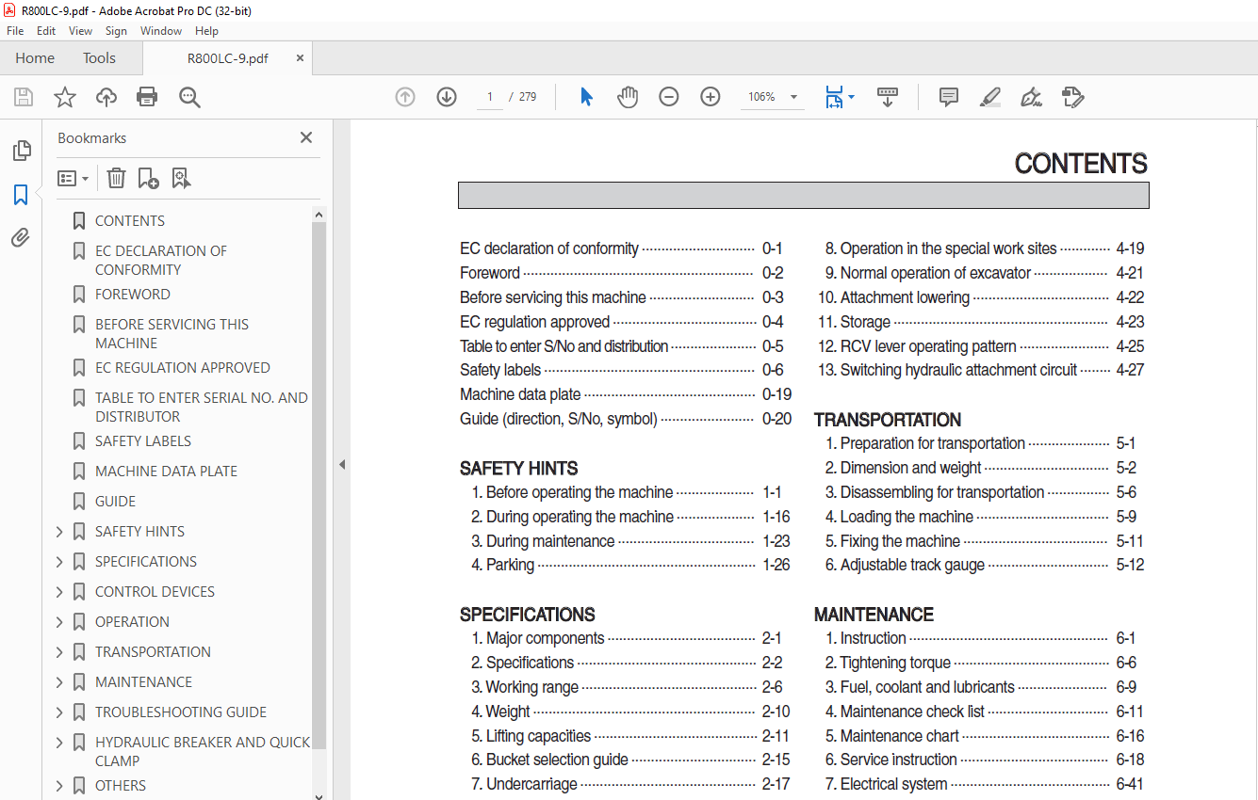Click the scrolling mode keyboard icon
The image size is (1258, 800).
888,97
